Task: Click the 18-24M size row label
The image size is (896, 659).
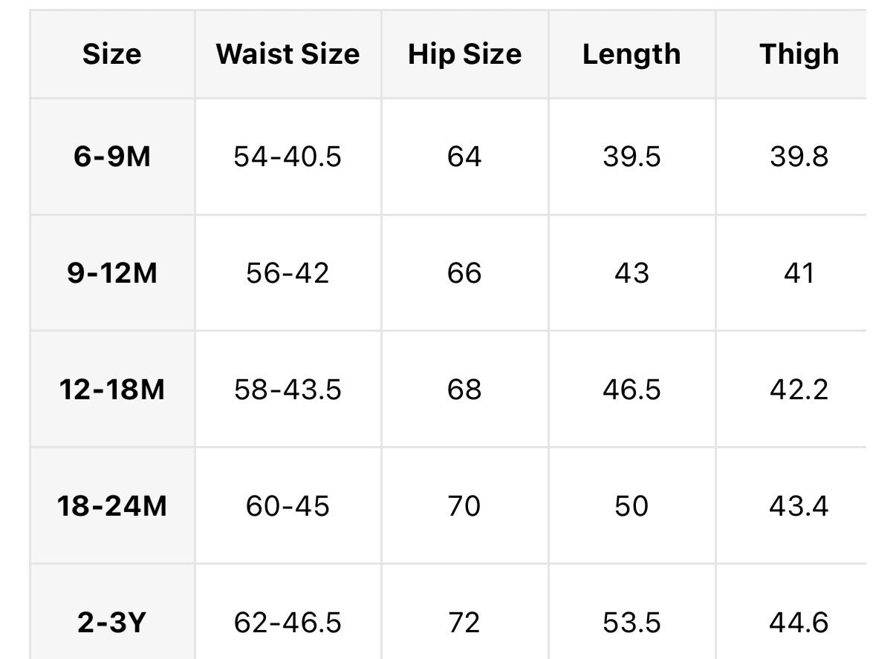Action: [111, 505]
